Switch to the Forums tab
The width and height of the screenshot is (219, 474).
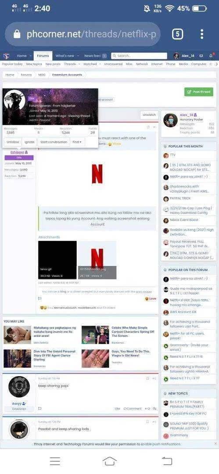coord(43,56)
